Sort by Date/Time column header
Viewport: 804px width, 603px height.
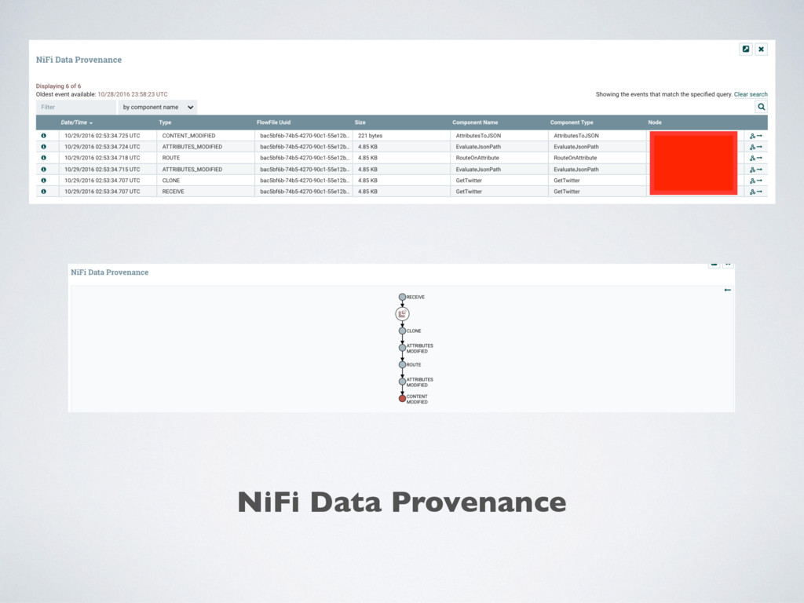pos(76,122)
